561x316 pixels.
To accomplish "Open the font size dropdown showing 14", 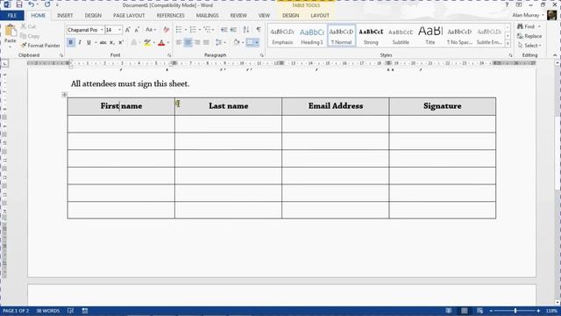I will (x=119, y=30).
